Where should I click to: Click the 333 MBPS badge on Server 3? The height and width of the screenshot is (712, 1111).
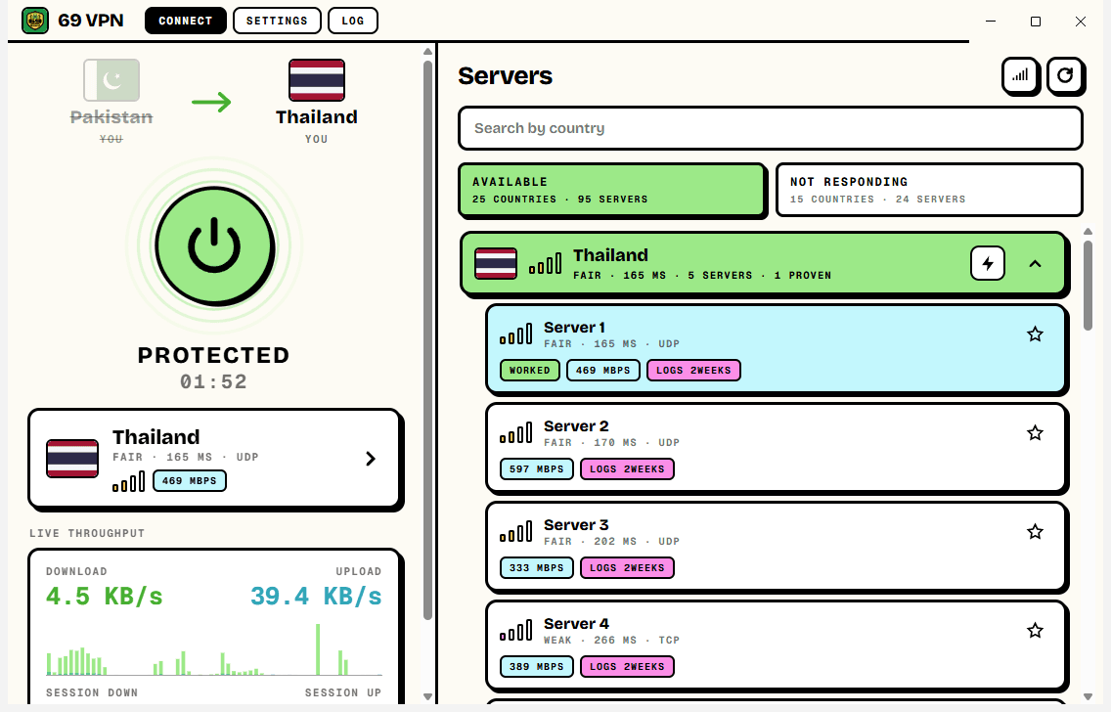(x=536, y=567)
